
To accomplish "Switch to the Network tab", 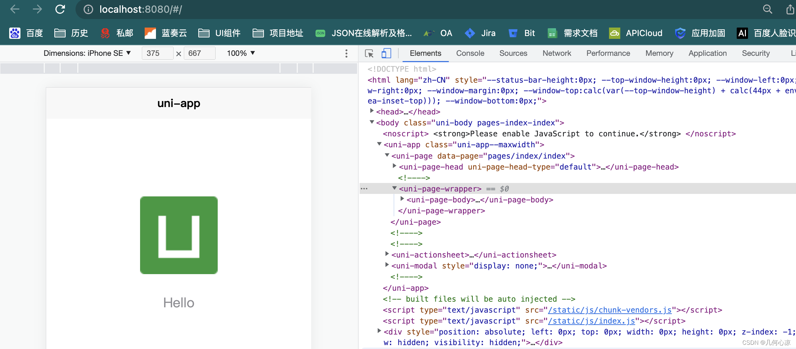I will tap(557, 53).
